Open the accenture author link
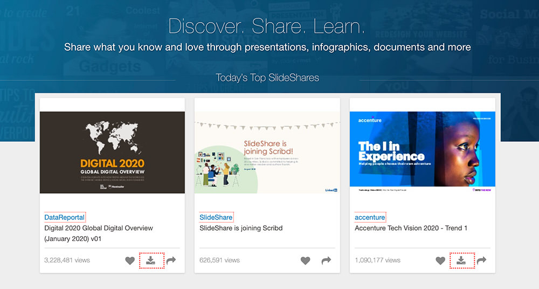 click(x=370, y=217)
